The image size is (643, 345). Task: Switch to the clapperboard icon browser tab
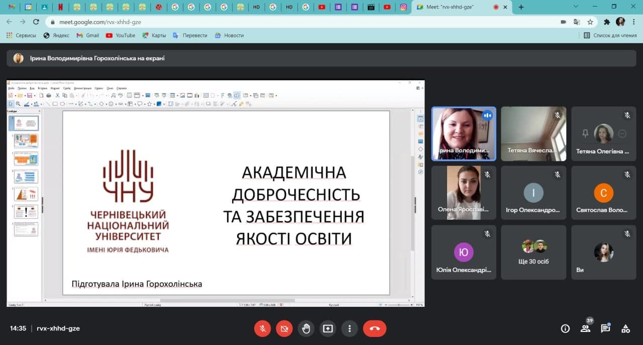point(371,7)
